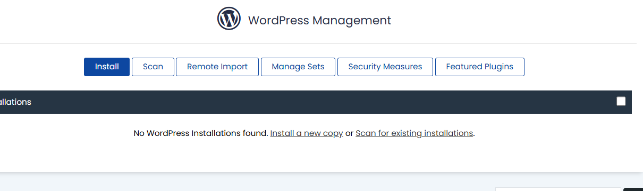
Task: Click 'No WordPress Installations found.' text
Action: click(201, 133)
